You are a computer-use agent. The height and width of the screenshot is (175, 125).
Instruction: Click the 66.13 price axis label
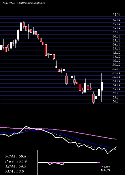pos(116,36)
